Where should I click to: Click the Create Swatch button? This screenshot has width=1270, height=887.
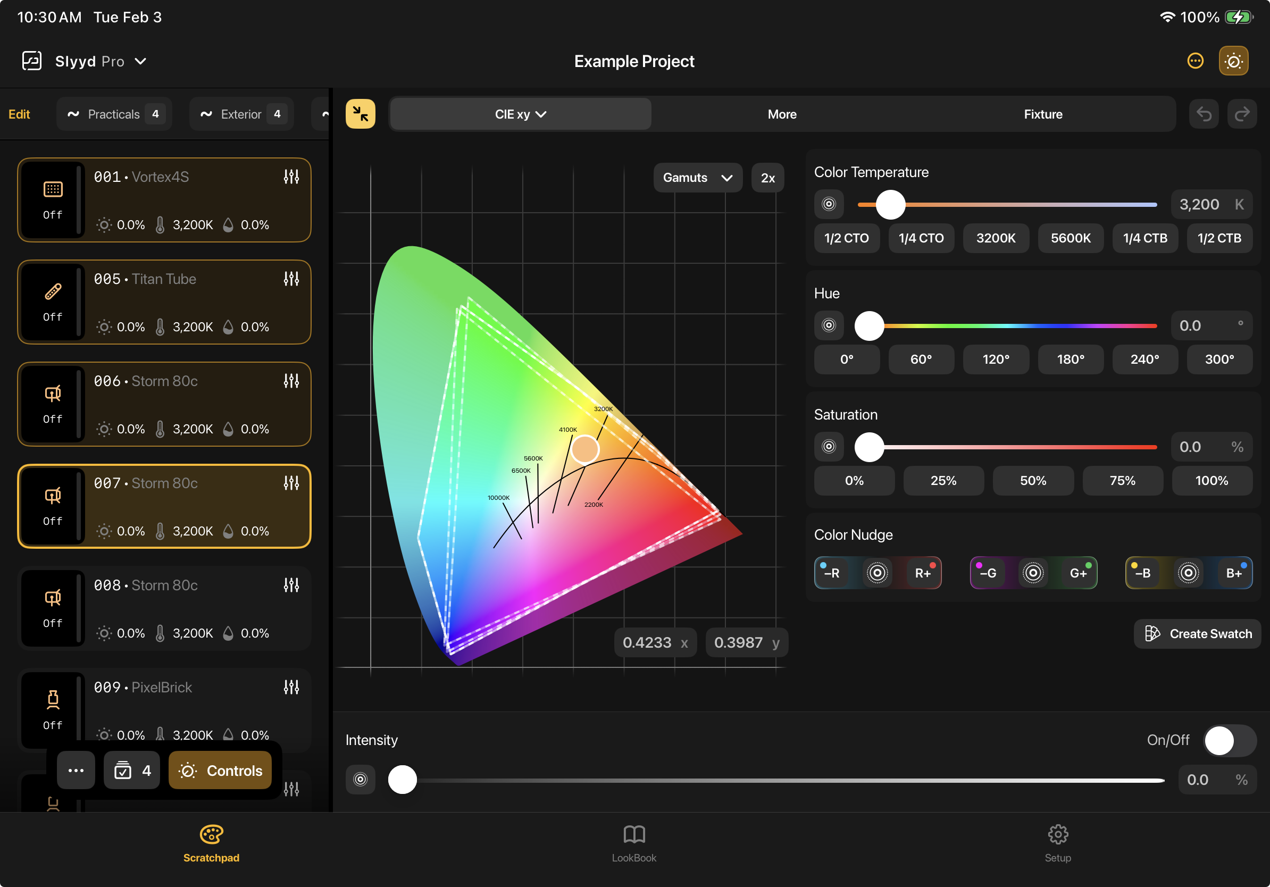[x=1198, y=634]
